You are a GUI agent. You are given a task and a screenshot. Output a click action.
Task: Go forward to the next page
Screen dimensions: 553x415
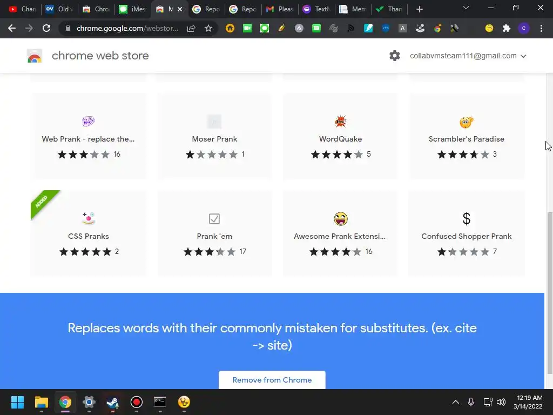click(29, 28)
